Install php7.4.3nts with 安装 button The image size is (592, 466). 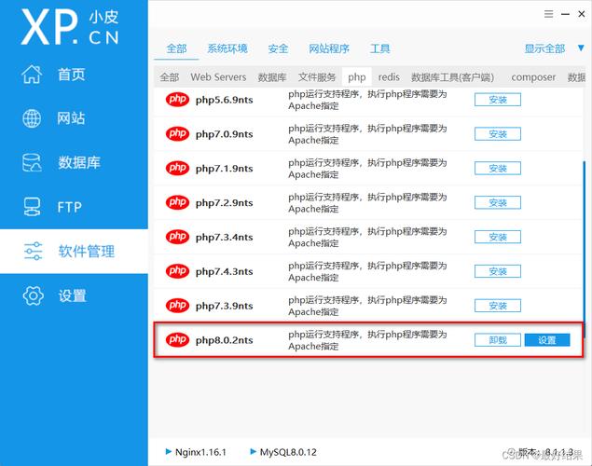pos(498,271)
